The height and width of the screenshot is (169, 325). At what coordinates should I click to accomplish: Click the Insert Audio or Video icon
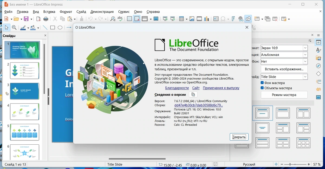[x=199, y=19]
